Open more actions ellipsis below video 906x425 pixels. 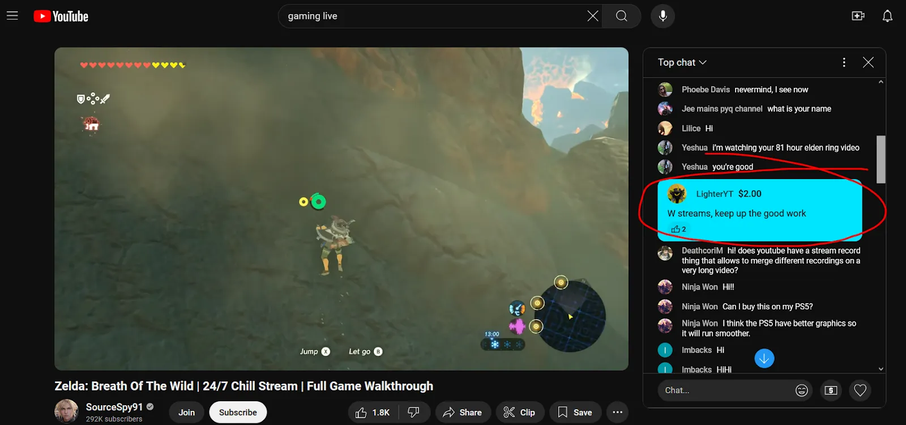(617, 413)
